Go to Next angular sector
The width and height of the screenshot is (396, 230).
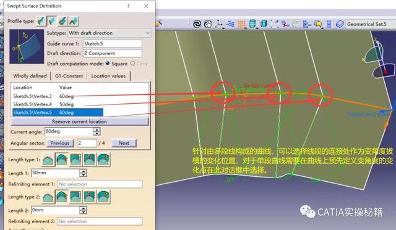click(x=124, y=143)
